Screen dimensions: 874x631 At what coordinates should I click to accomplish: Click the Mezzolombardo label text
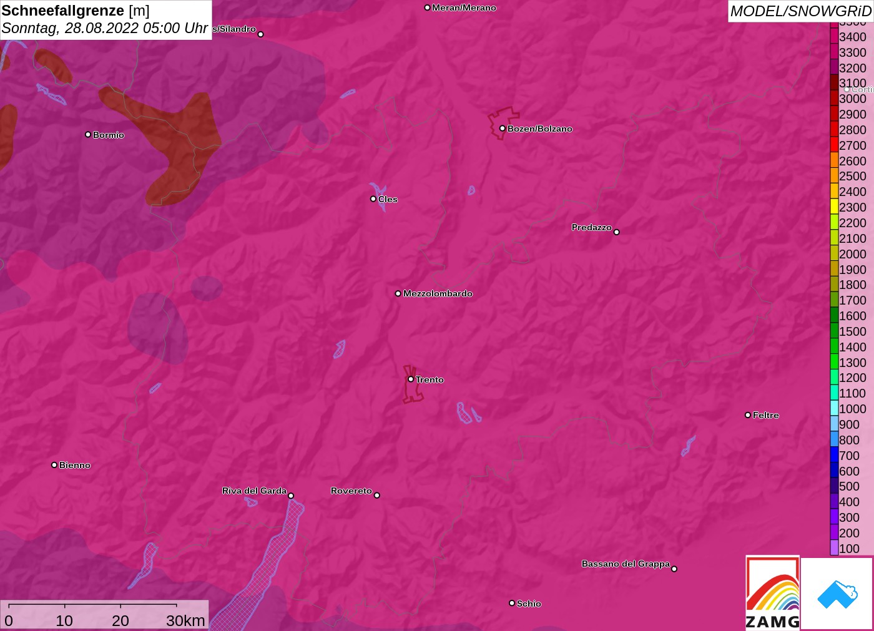(438, 293)
